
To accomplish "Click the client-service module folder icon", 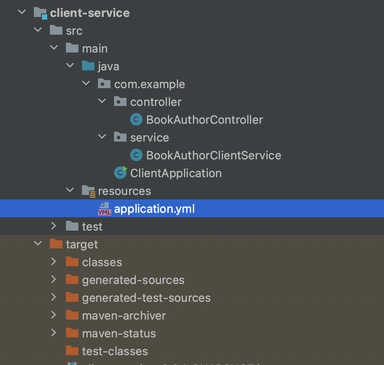I will tap(40, 13).
